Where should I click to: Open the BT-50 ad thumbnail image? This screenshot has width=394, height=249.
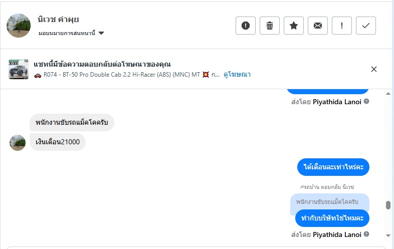click(19, 69)
